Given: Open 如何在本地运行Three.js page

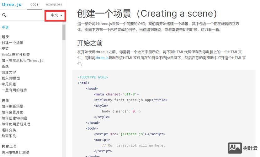Looking at the screenshot, I should coord(22,61).
